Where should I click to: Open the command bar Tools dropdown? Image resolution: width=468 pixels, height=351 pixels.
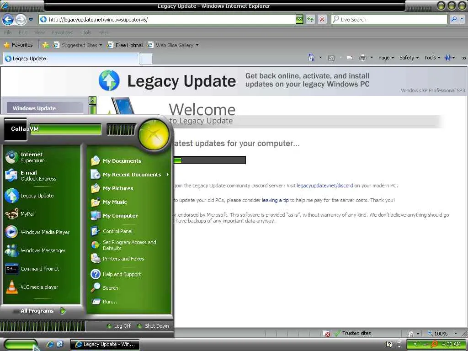[432, 58]
